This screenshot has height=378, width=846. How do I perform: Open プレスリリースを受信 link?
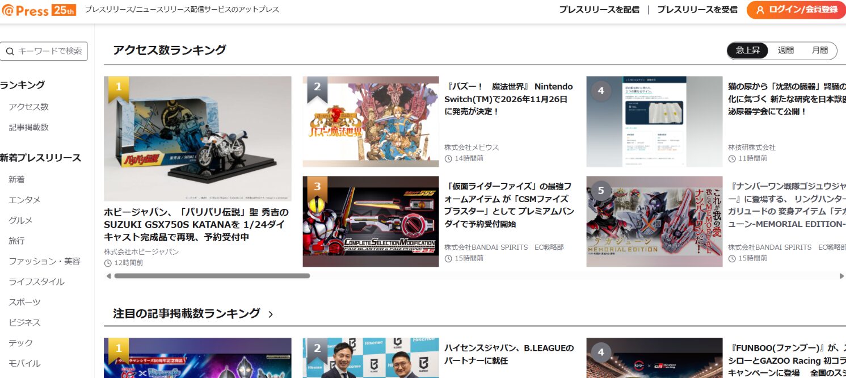(x=697, y=10)
